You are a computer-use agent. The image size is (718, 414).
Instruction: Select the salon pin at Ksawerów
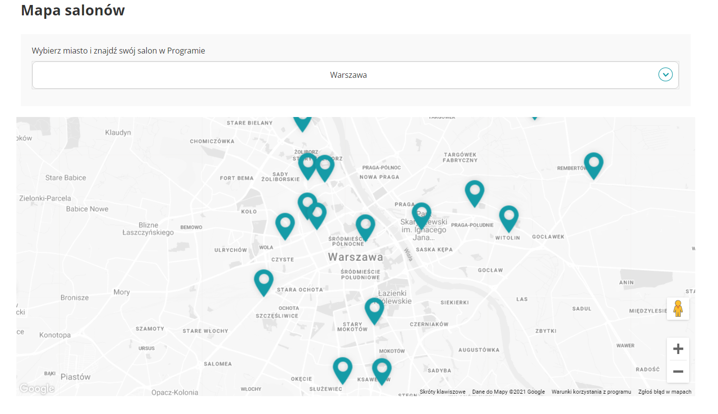tap(382, 371)
